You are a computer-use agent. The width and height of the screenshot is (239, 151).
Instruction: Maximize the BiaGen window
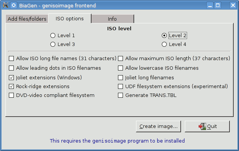pyautogui.click(x=217, y=5)
